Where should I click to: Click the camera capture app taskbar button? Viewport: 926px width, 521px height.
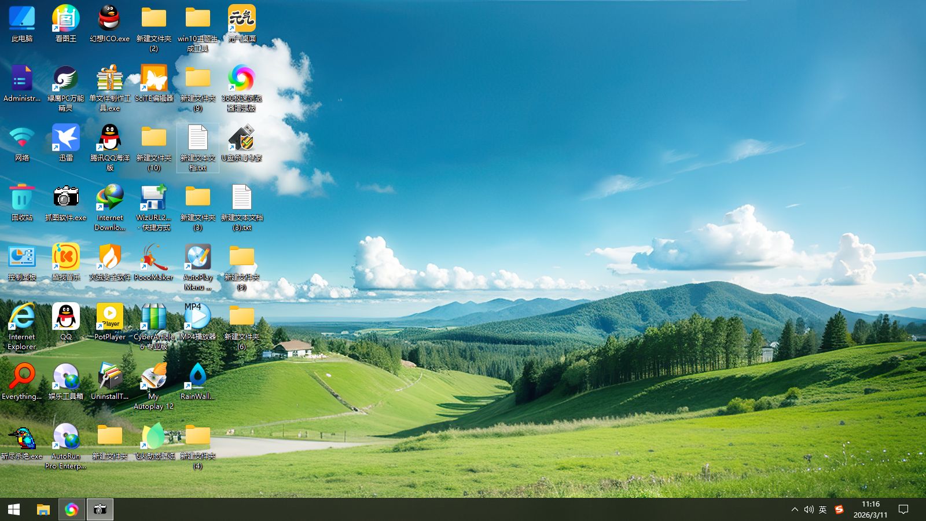(100, 509)
